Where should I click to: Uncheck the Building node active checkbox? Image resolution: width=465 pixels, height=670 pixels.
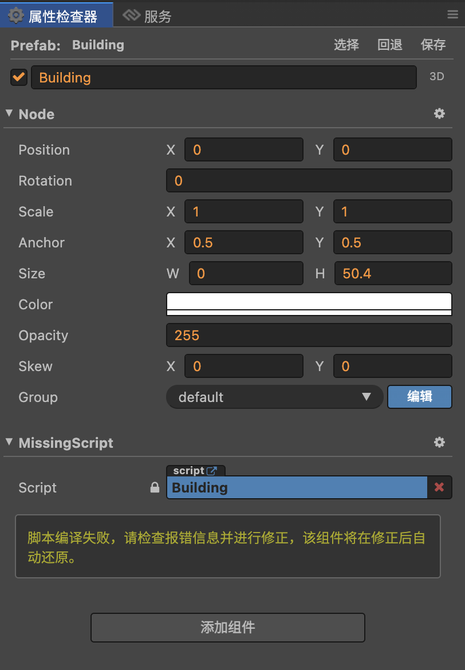pyautogui.click(x=19, y=77)
